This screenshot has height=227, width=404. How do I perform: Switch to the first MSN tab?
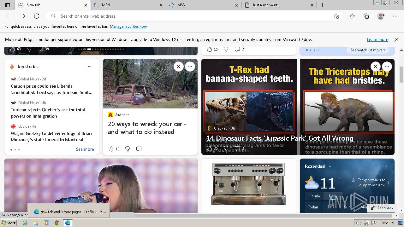click(128, 5)
